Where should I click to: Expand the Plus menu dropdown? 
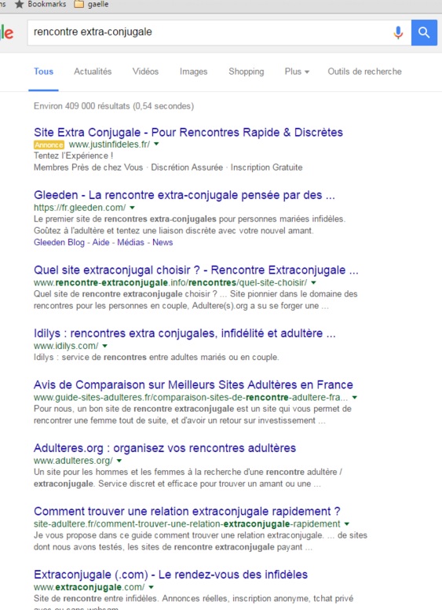[x=297, y=72]
